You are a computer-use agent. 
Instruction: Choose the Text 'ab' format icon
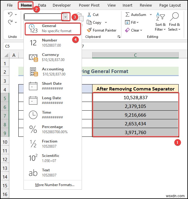coord(33,173)
